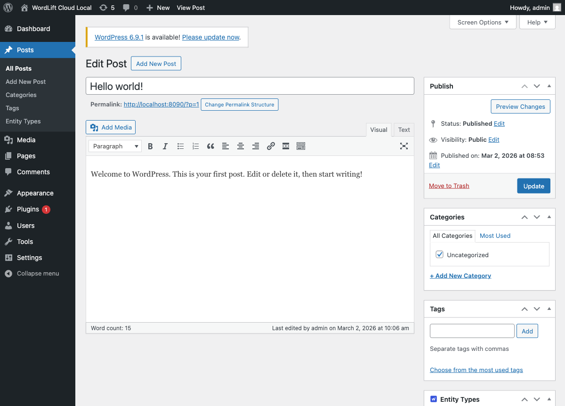The image size is (565, 406).
Task: Open the Choose from most used tags link
Action: coord(476,370)
